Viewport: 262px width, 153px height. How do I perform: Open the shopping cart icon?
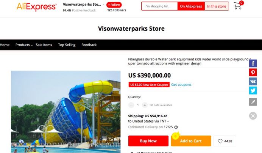click(x=238, y=6)
